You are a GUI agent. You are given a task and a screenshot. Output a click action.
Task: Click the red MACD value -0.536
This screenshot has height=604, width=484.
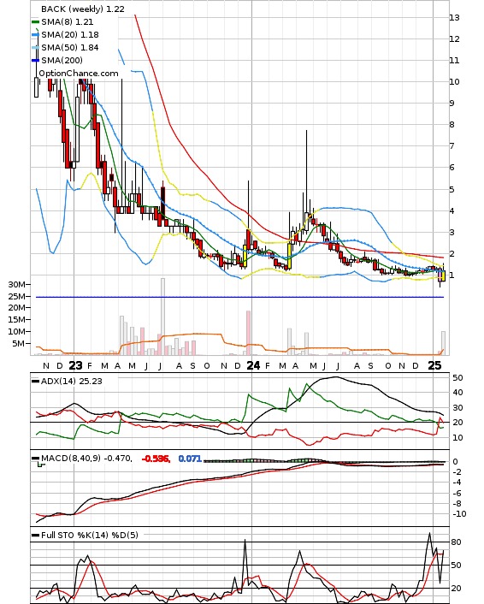click(x=156, y=459)
